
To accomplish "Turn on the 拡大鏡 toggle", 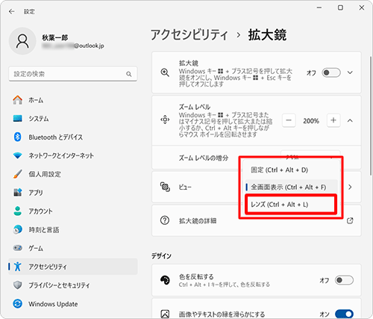I will tap(331, 72).
